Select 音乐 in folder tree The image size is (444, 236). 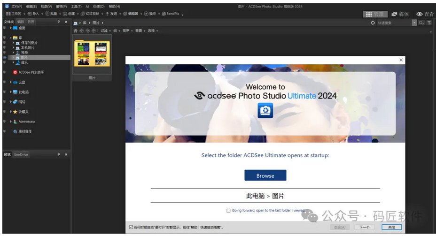pos(24,62)
